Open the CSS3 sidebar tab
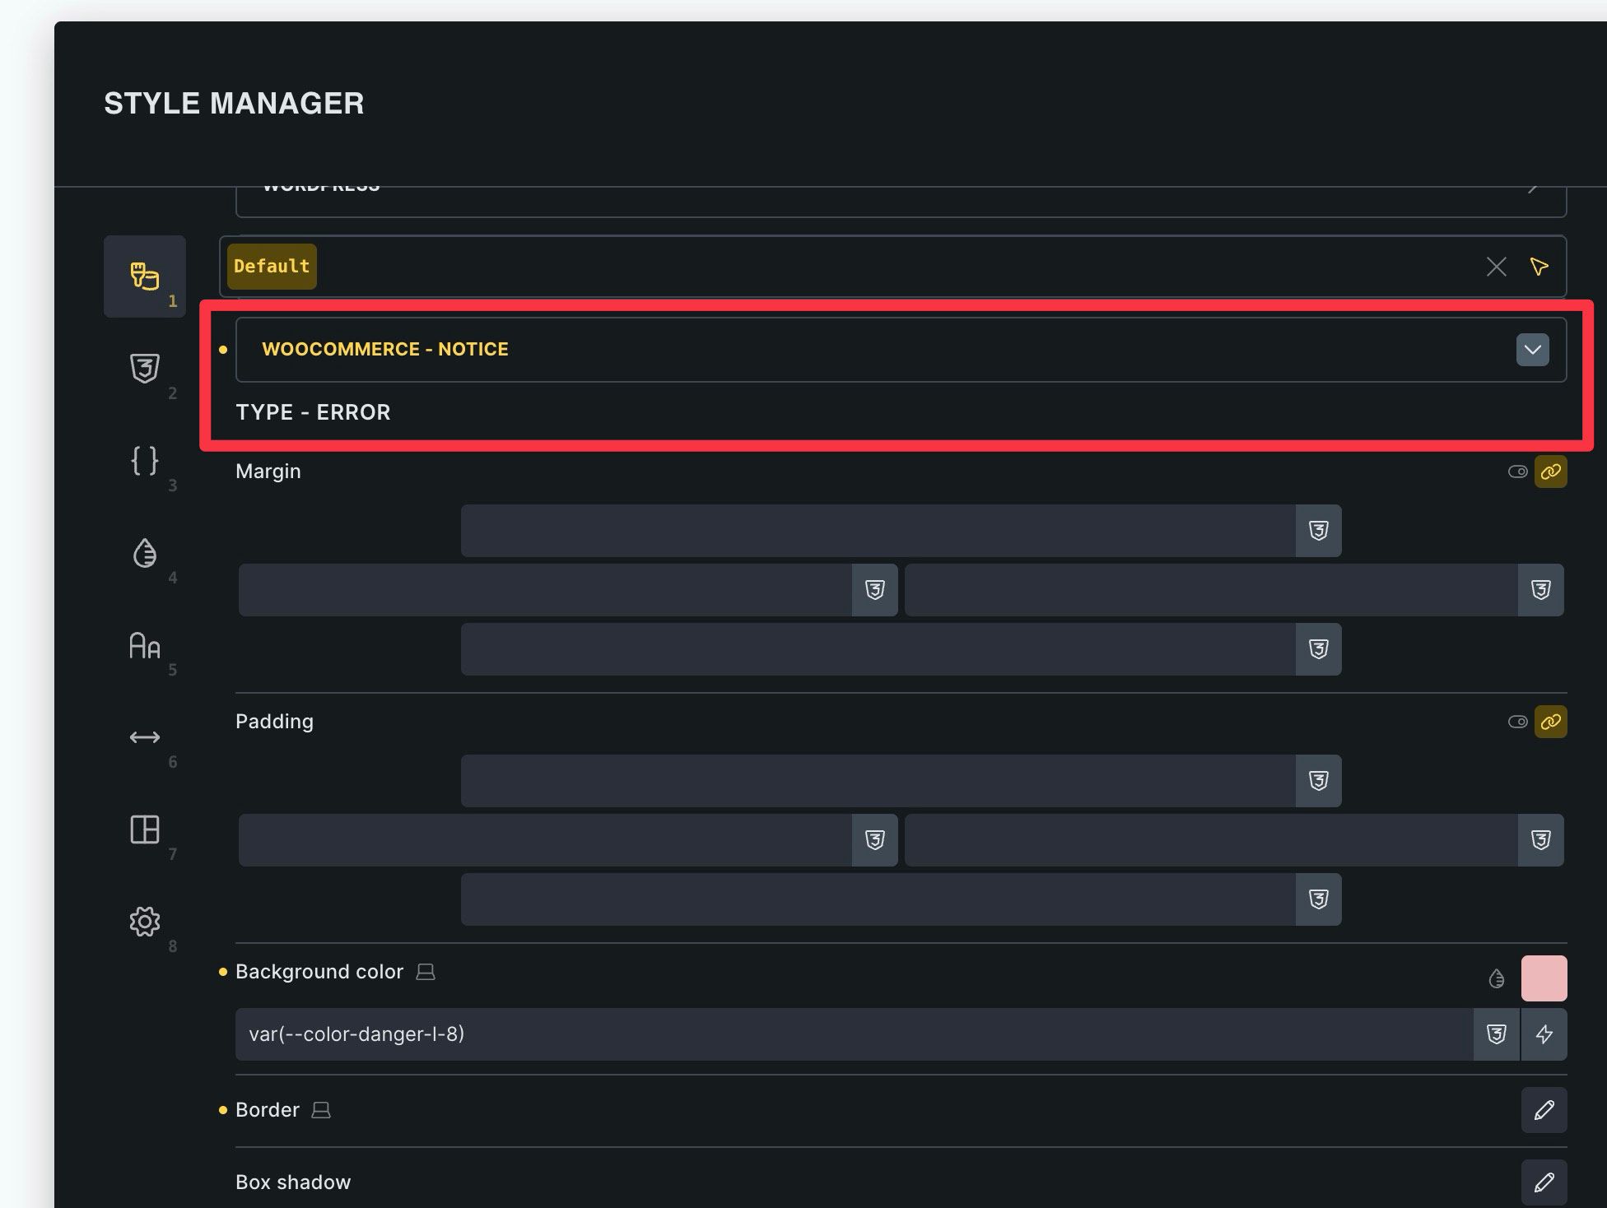Image resolution: width=1607 pixels, height=1208 pixels. coord(144,368)
